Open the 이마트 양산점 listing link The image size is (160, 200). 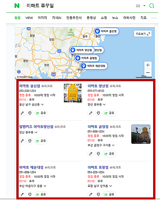coord(98,86)
